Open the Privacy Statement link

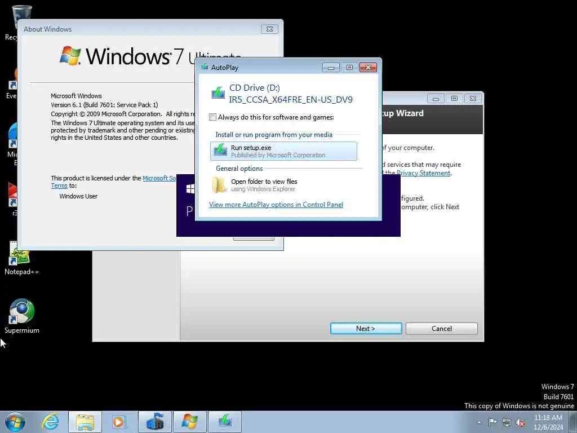[423, 173]
